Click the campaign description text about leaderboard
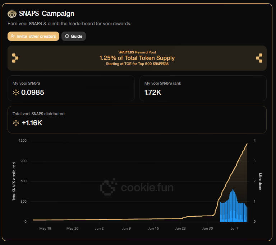 tap(69, 24)
